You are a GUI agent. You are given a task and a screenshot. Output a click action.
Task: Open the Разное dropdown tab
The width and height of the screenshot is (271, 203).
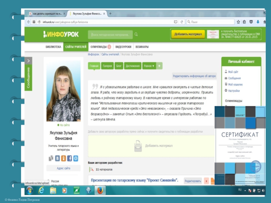149,66
